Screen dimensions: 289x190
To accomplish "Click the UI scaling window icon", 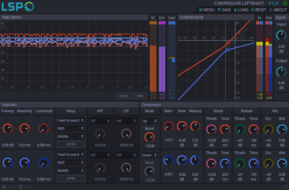I will [x=4, y=187].
